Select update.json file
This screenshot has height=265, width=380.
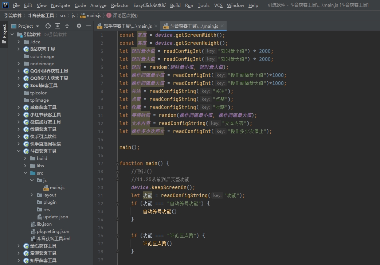coord(52,217)
